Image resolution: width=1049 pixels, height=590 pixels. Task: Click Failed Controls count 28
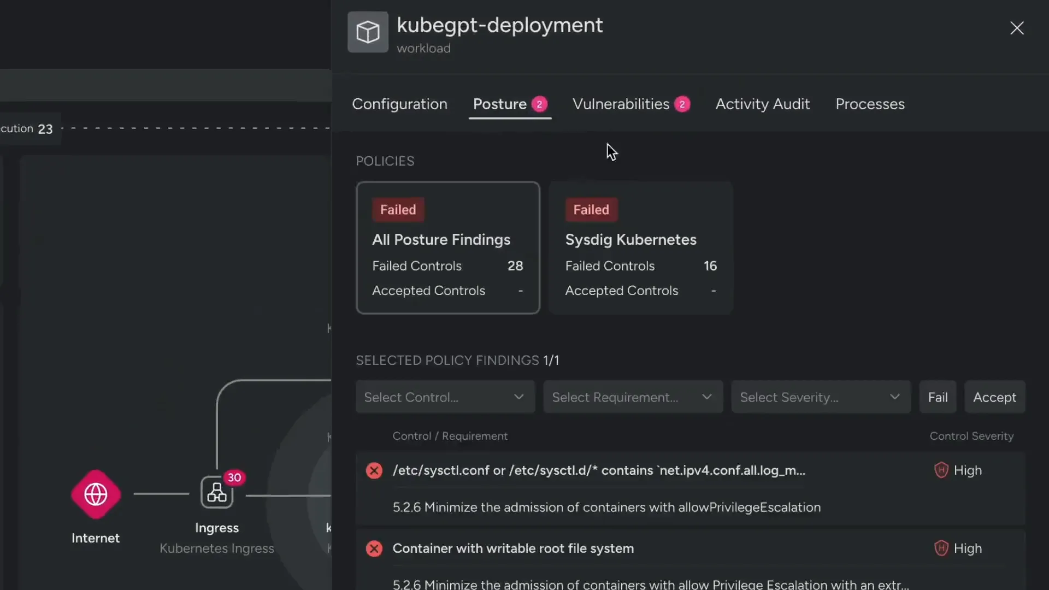[x=515, y=266]
